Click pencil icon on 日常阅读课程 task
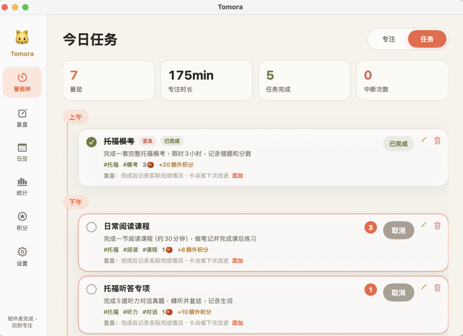This screenshot has height=336, width=463. tap(424, 225)
